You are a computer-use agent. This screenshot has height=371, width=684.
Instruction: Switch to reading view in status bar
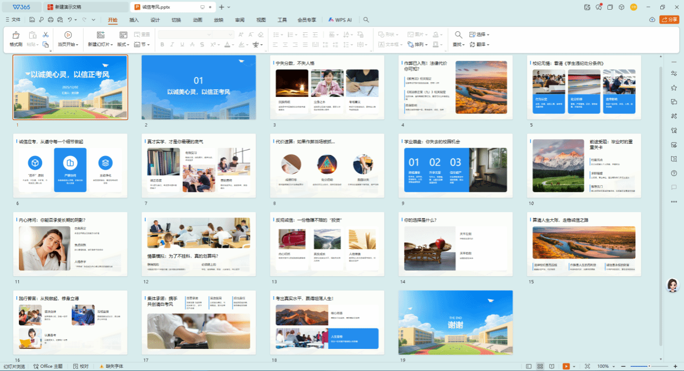551,366
